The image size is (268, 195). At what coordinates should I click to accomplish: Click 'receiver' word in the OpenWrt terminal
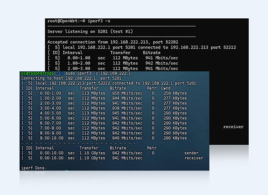pos(233,127)
